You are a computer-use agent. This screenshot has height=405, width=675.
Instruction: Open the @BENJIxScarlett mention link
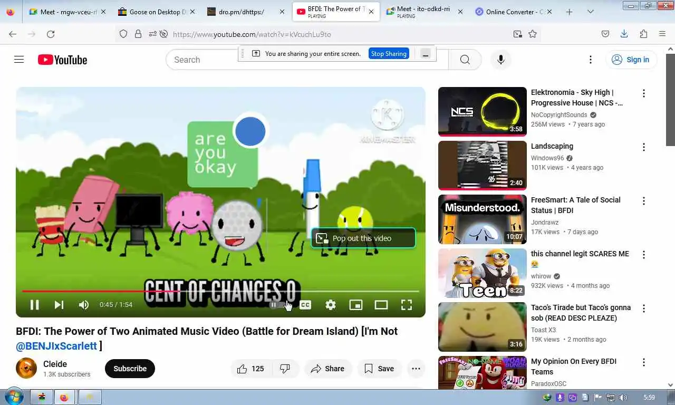(56, 346)
